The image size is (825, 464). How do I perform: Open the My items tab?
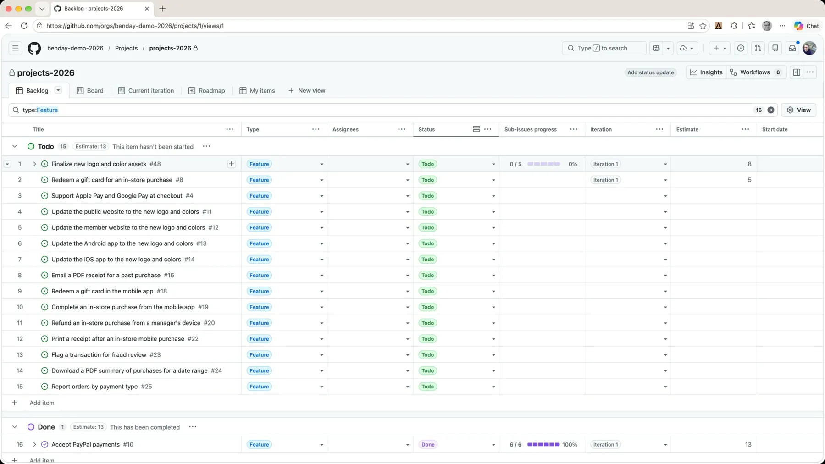click(x=257, y=91)
